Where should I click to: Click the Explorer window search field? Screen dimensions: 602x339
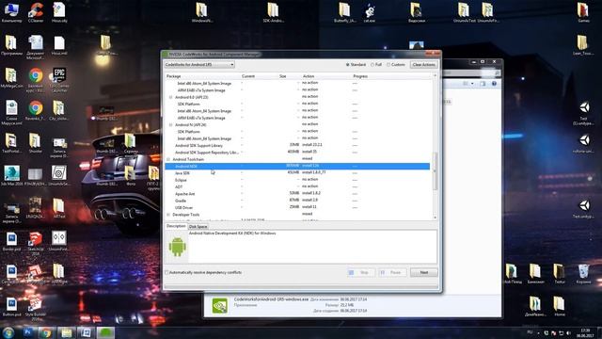tap(471, 73)
